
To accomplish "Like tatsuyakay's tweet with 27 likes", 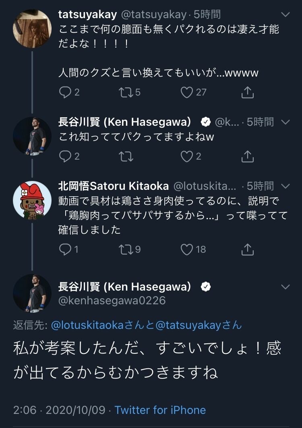I will (187, 92).
